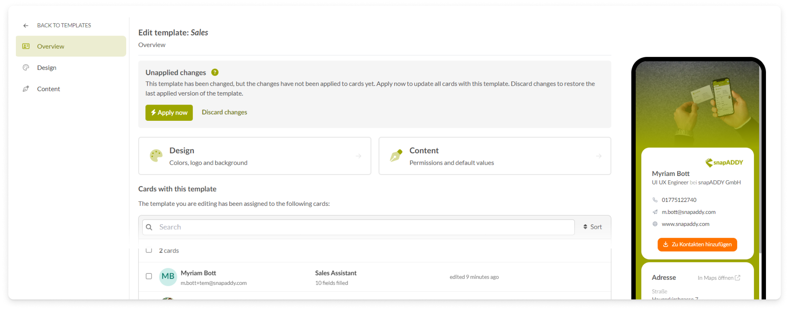This screenshot has width=788, height=309.
Task: Open the Design card arrow
Action: click(358, 156)
